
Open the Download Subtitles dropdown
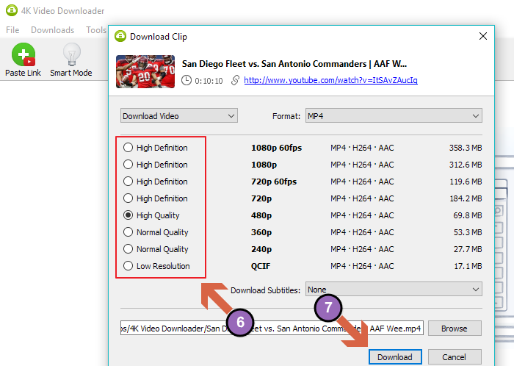point(393,290)
